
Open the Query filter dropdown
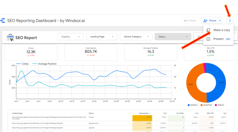pyautogui.click(x=173, y=37)
